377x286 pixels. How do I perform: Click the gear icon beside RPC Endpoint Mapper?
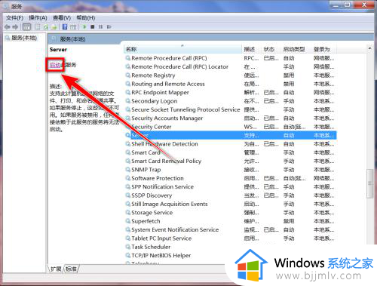128,92
